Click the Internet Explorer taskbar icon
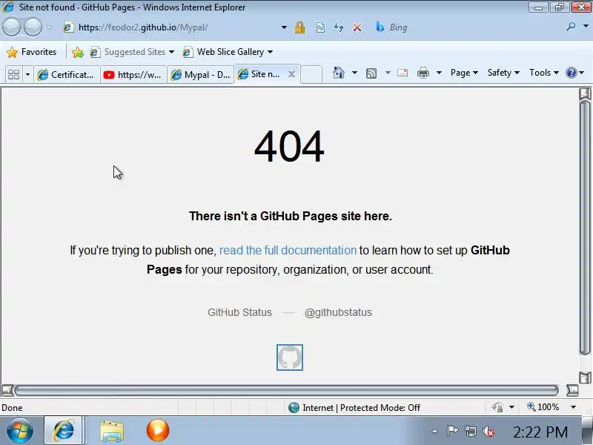Viewport: 593px width, 445px height. coord(63,431)
